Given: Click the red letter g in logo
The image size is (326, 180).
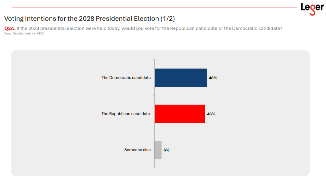Looking at the screenshot, I should click(312, 10).
